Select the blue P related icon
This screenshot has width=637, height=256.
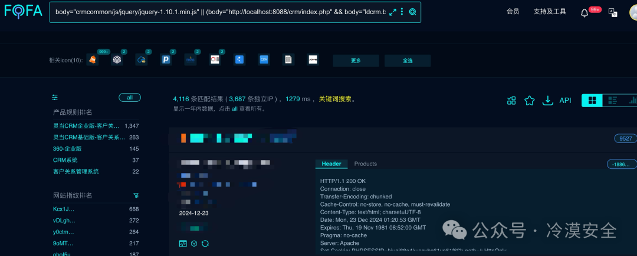tap(166, 59)
